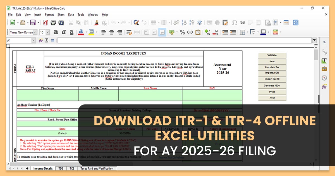
Task: Open the Sheet menu
Action: [x=61, y=15]
